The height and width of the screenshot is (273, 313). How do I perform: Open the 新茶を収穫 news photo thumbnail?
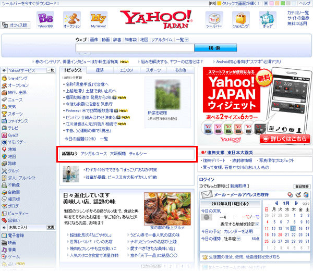(167, 94)
